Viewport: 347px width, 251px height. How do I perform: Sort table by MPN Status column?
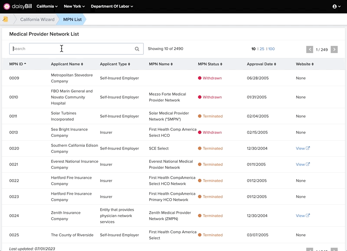[x=210, y=64]
